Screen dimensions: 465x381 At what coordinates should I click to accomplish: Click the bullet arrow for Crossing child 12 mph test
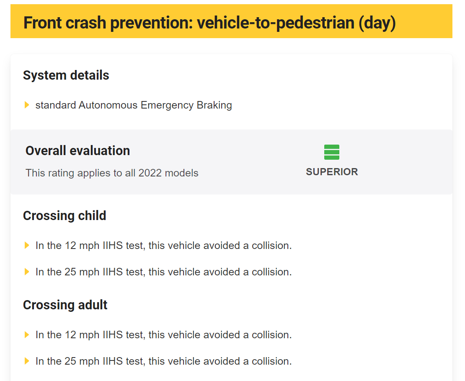tap(27, 245)
